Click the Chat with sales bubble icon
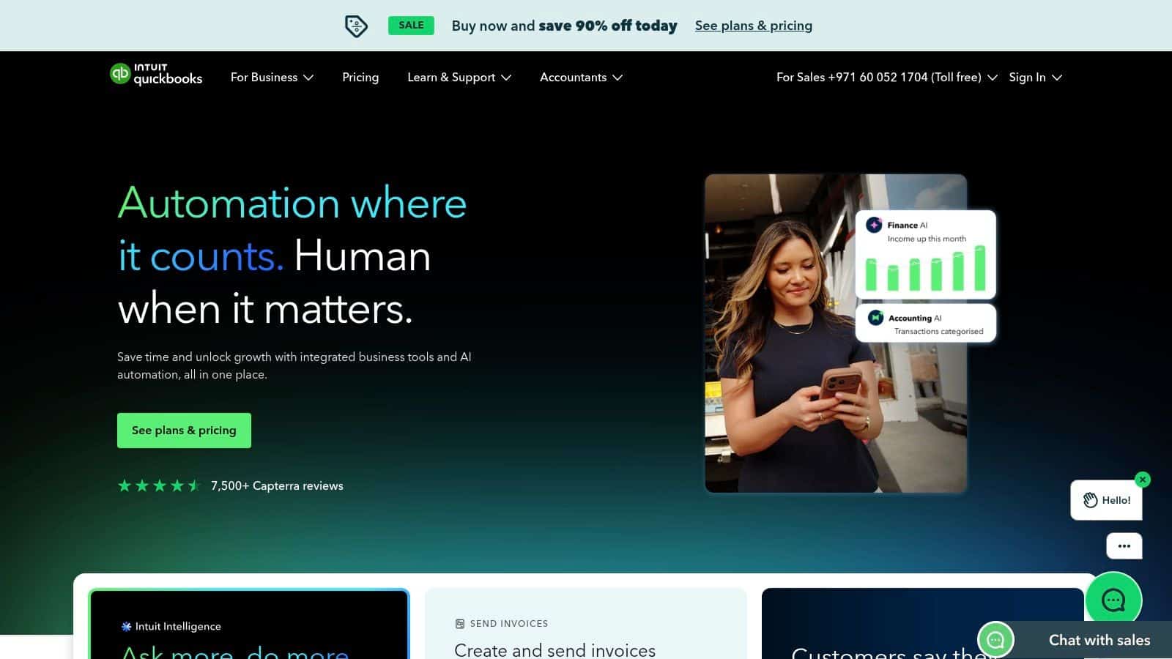The width and height of the screenshot is (1172, 659). pyautogui.click(x=995, y=640)
